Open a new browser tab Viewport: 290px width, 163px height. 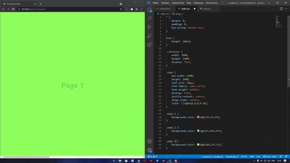point(41,4)
